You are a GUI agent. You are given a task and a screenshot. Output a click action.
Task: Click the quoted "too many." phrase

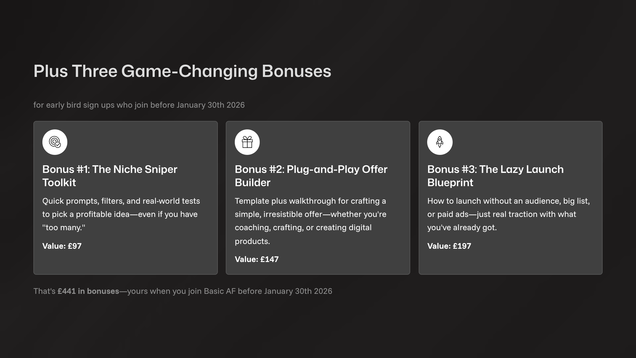64,228
